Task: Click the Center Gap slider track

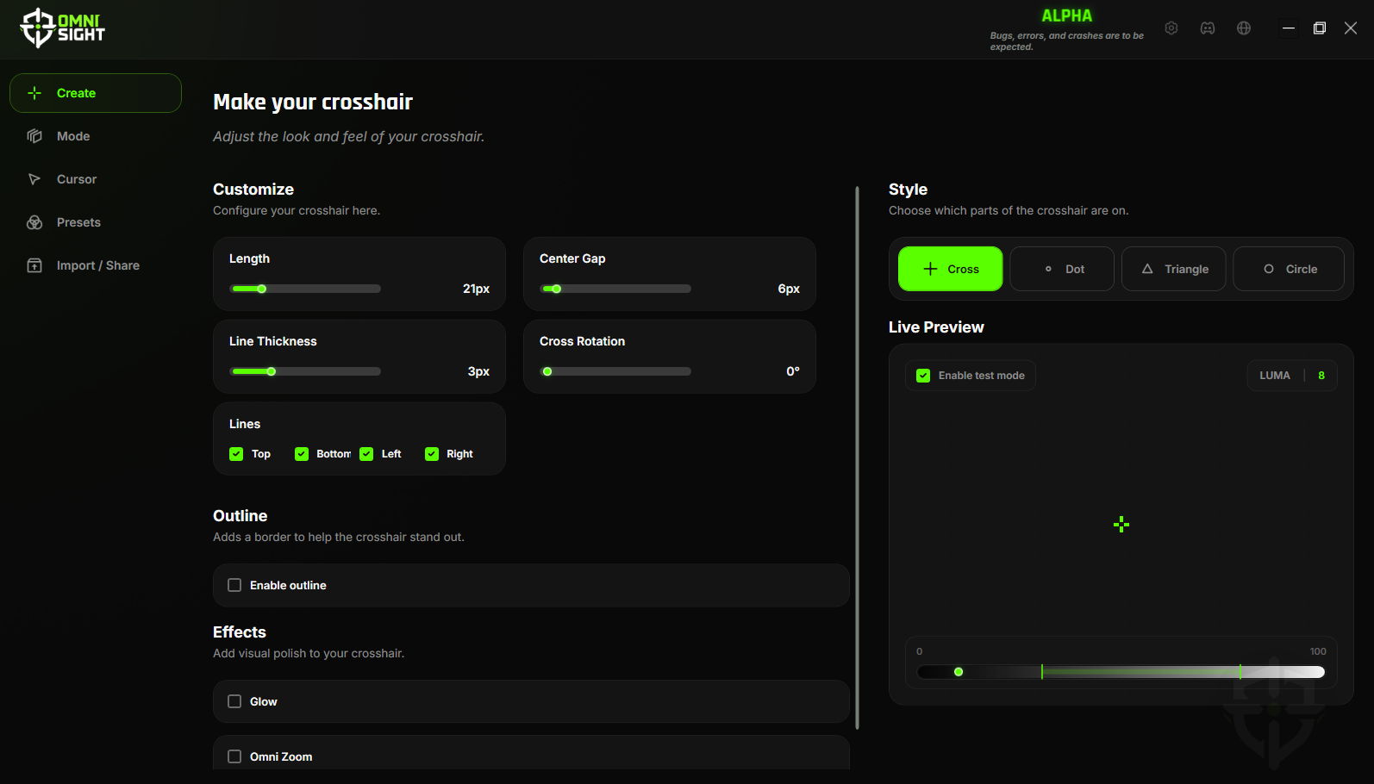Action: [616, 289]
